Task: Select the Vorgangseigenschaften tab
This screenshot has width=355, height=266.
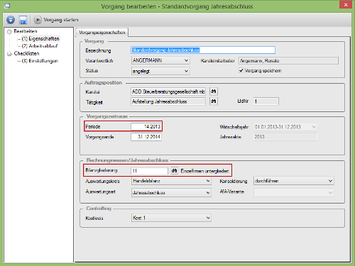Action: pyautogui.click(x=102, y=33)
